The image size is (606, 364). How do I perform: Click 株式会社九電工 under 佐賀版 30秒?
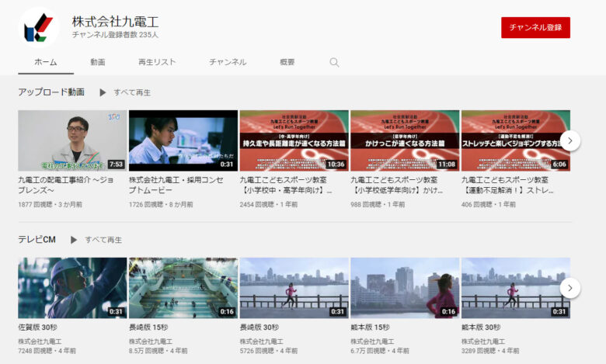tap(40, 341)
